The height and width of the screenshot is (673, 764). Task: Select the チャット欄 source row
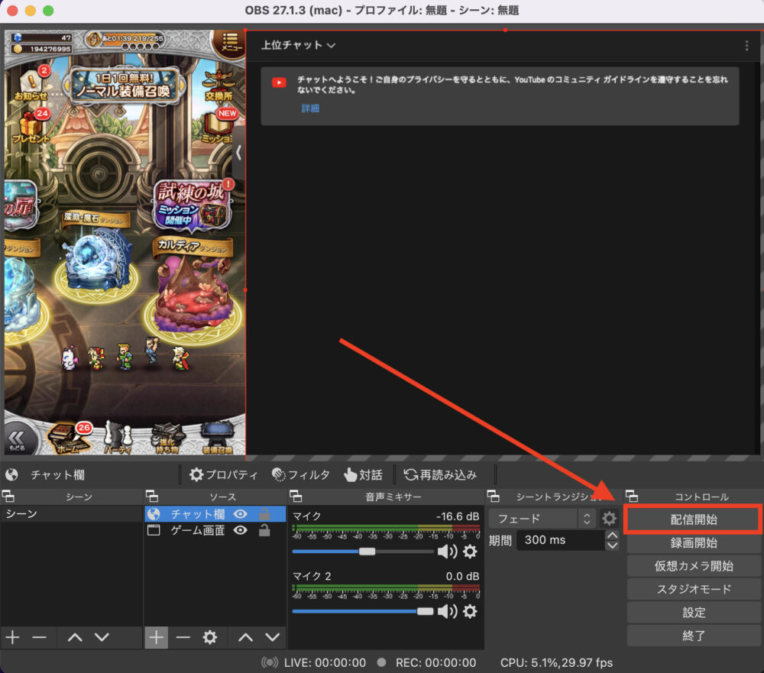[215, 514]
